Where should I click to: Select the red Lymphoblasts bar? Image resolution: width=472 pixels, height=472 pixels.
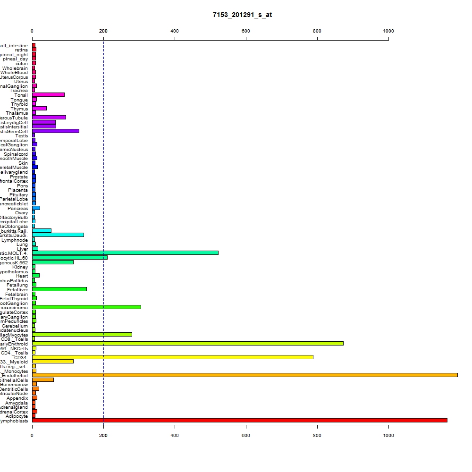[x=240, y=420]
